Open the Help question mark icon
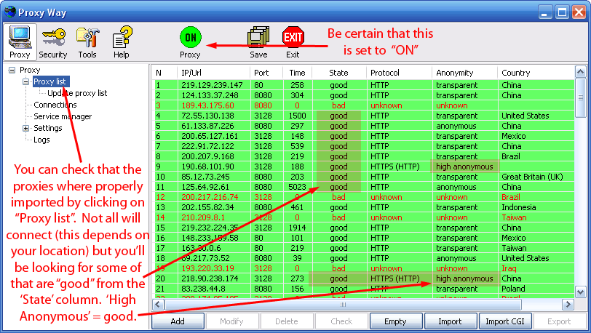 coord(122,41)
